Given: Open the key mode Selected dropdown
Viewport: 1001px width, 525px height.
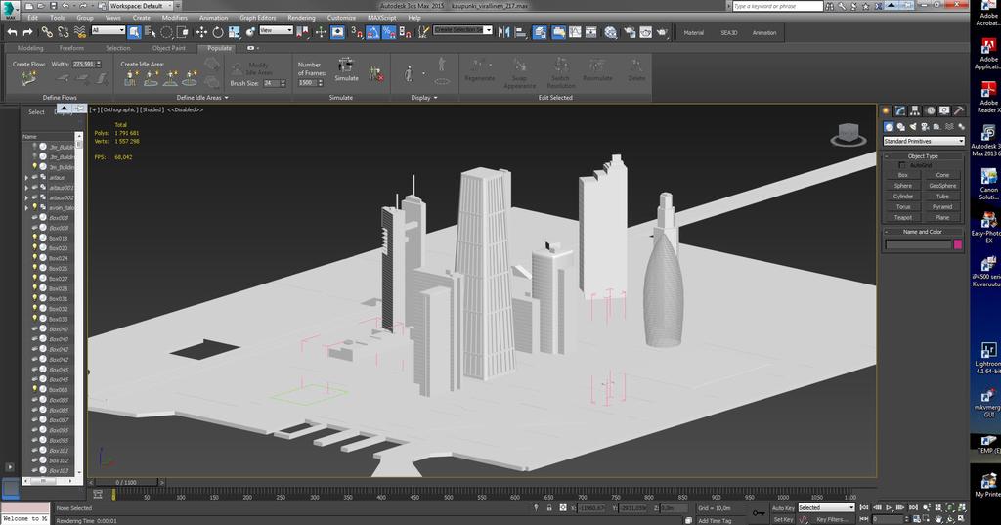Looking at the screenshot, I should pos(826,507).
